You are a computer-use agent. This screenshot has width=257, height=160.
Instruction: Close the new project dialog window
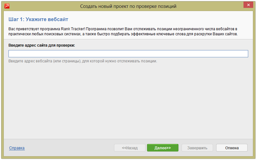click(248, 5)
